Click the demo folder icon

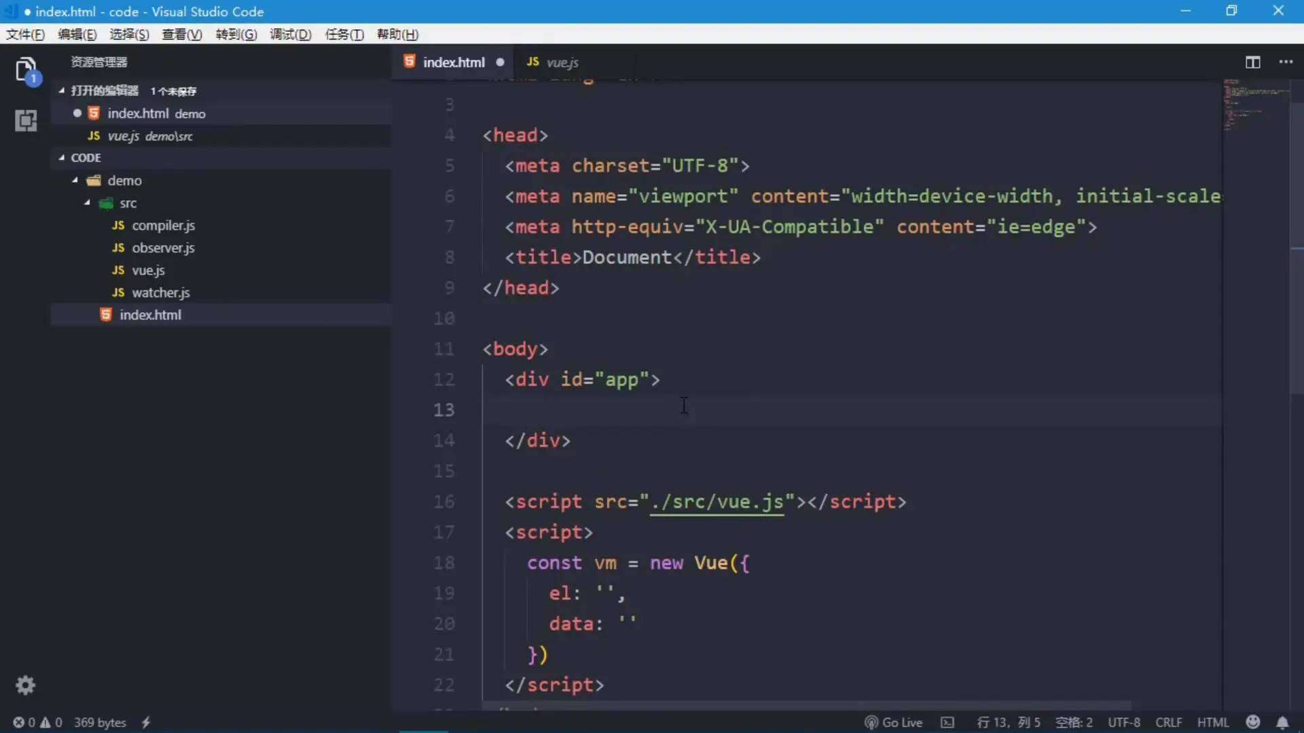[94, 181]
